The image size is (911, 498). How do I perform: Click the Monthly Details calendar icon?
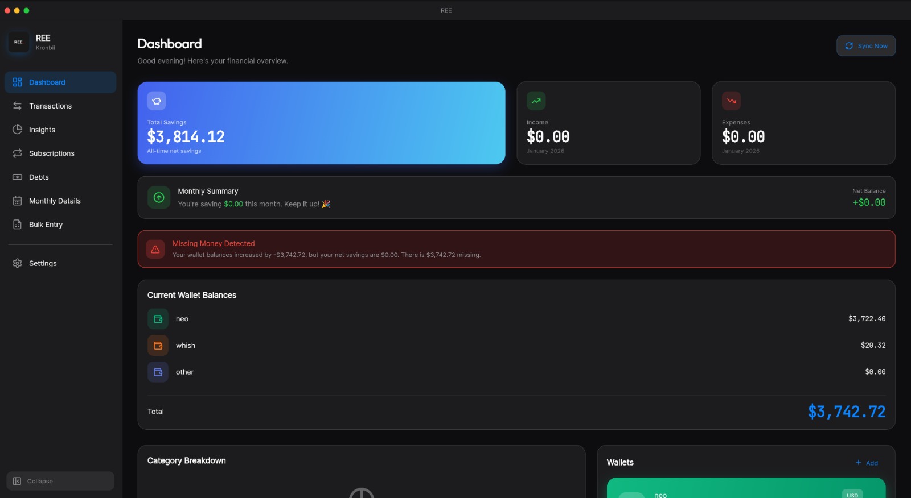coord(17,201)
